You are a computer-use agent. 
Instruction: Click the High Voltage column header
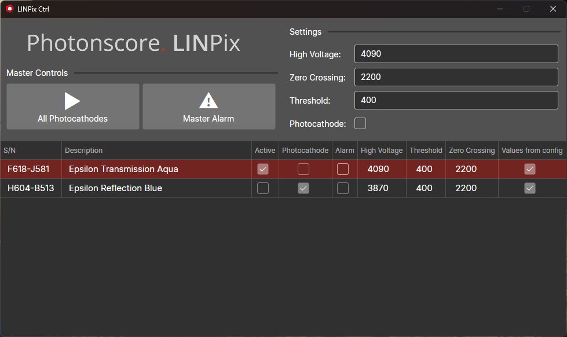382,151
